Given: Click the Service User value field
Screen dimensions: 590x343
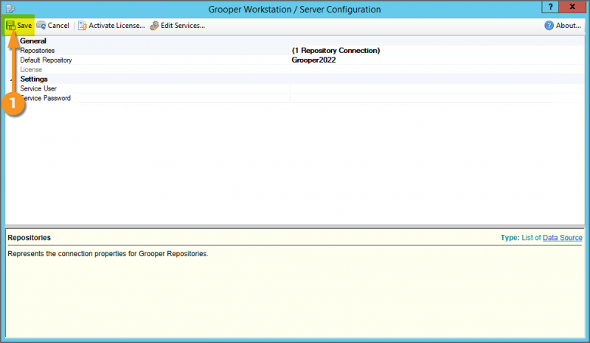Looking at the screenshot, I should [x=437, y=88].
